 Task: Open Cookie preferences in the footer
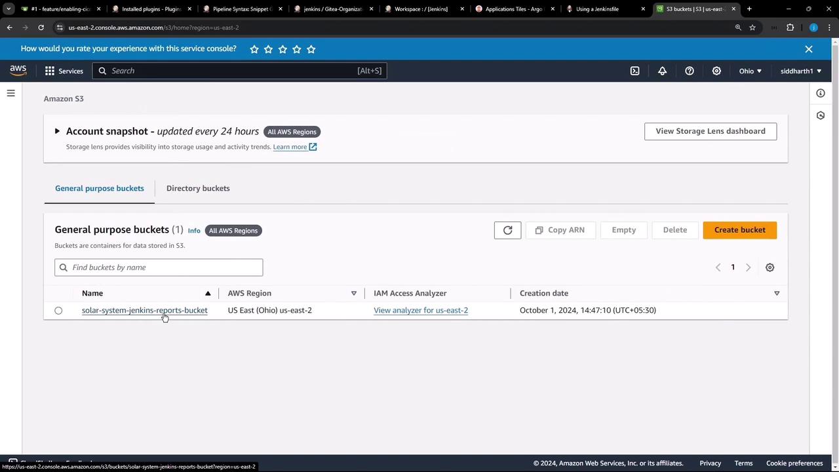pyautogui.click(x=794, y=463)
